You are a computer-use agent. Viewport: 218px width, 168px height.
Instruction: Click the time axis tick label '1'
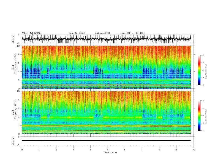click(x=39, y=150)
